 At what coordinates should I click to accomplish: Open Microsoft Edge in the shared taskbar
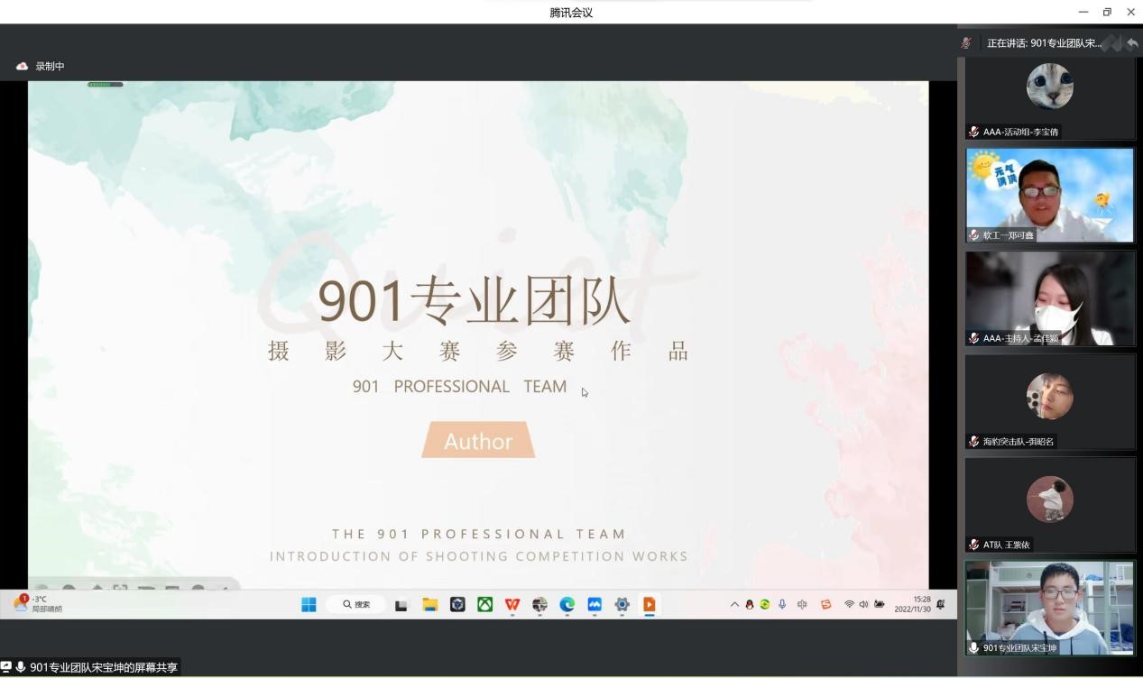[567, 604]
